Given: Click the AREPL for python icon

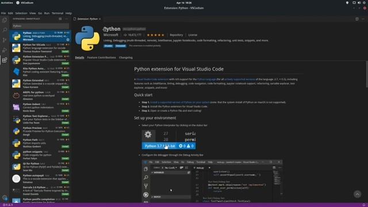Looking at the screenshot, I should point(16,95).
